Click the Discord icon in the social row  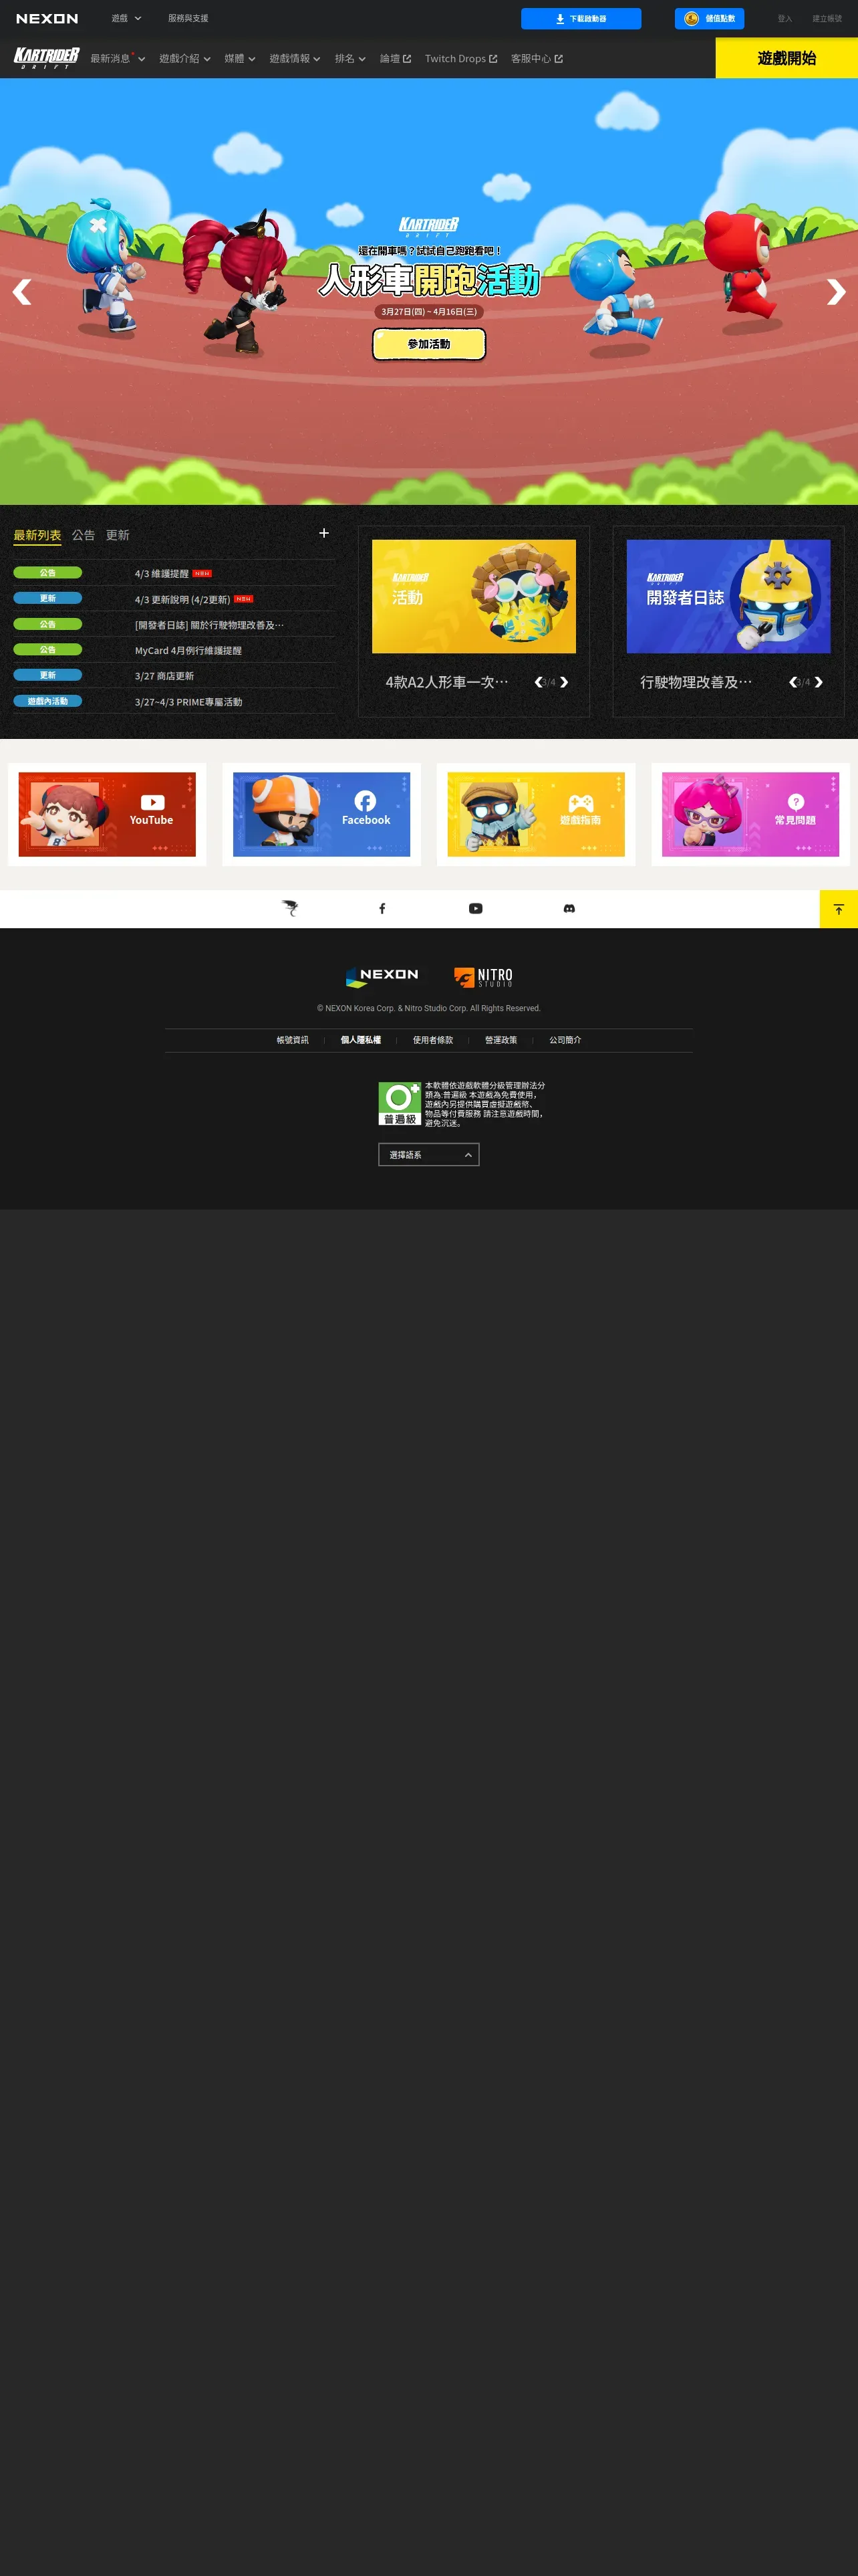point(569,908)
